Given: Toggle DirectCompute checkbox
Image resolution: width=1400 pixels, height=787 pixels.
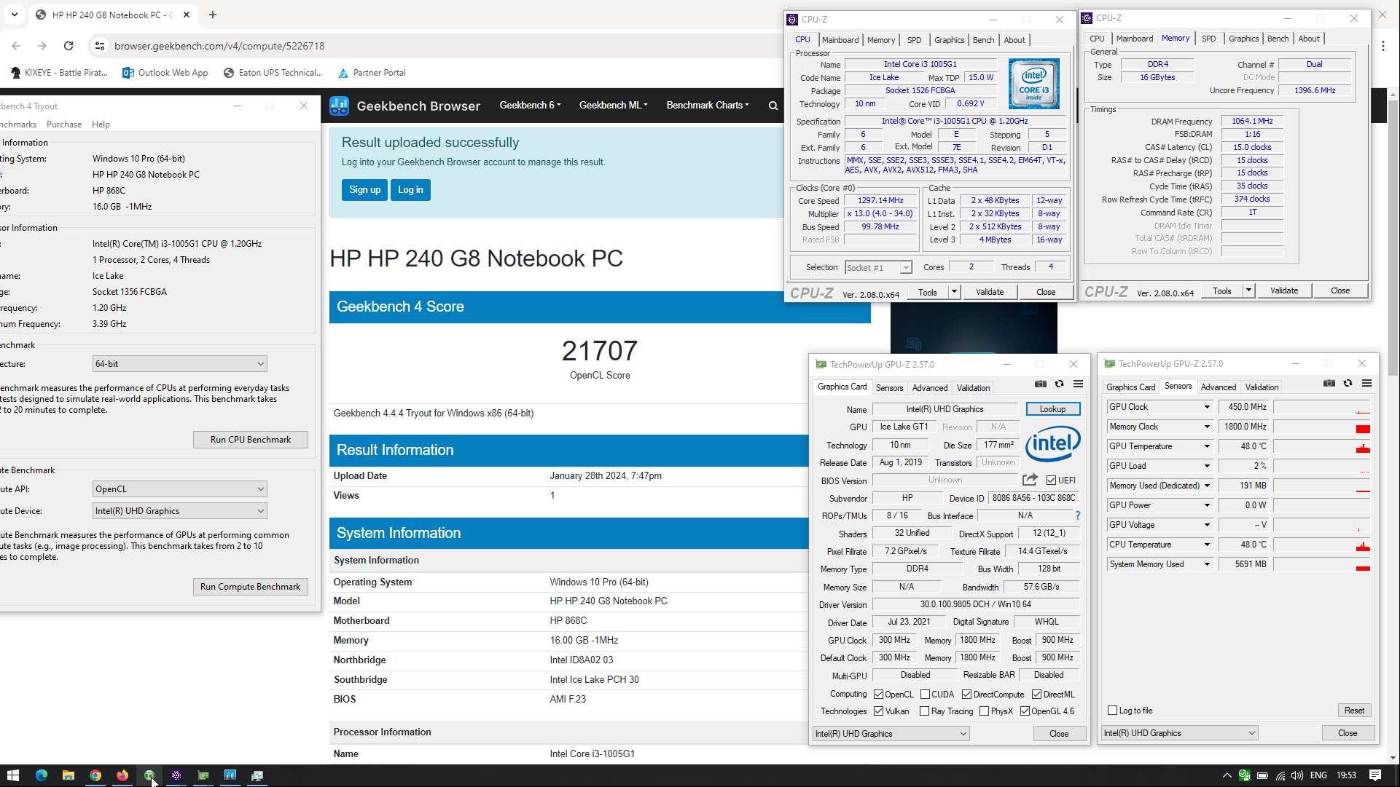Looking at the screenshot, I should click(x=966, y=695).
